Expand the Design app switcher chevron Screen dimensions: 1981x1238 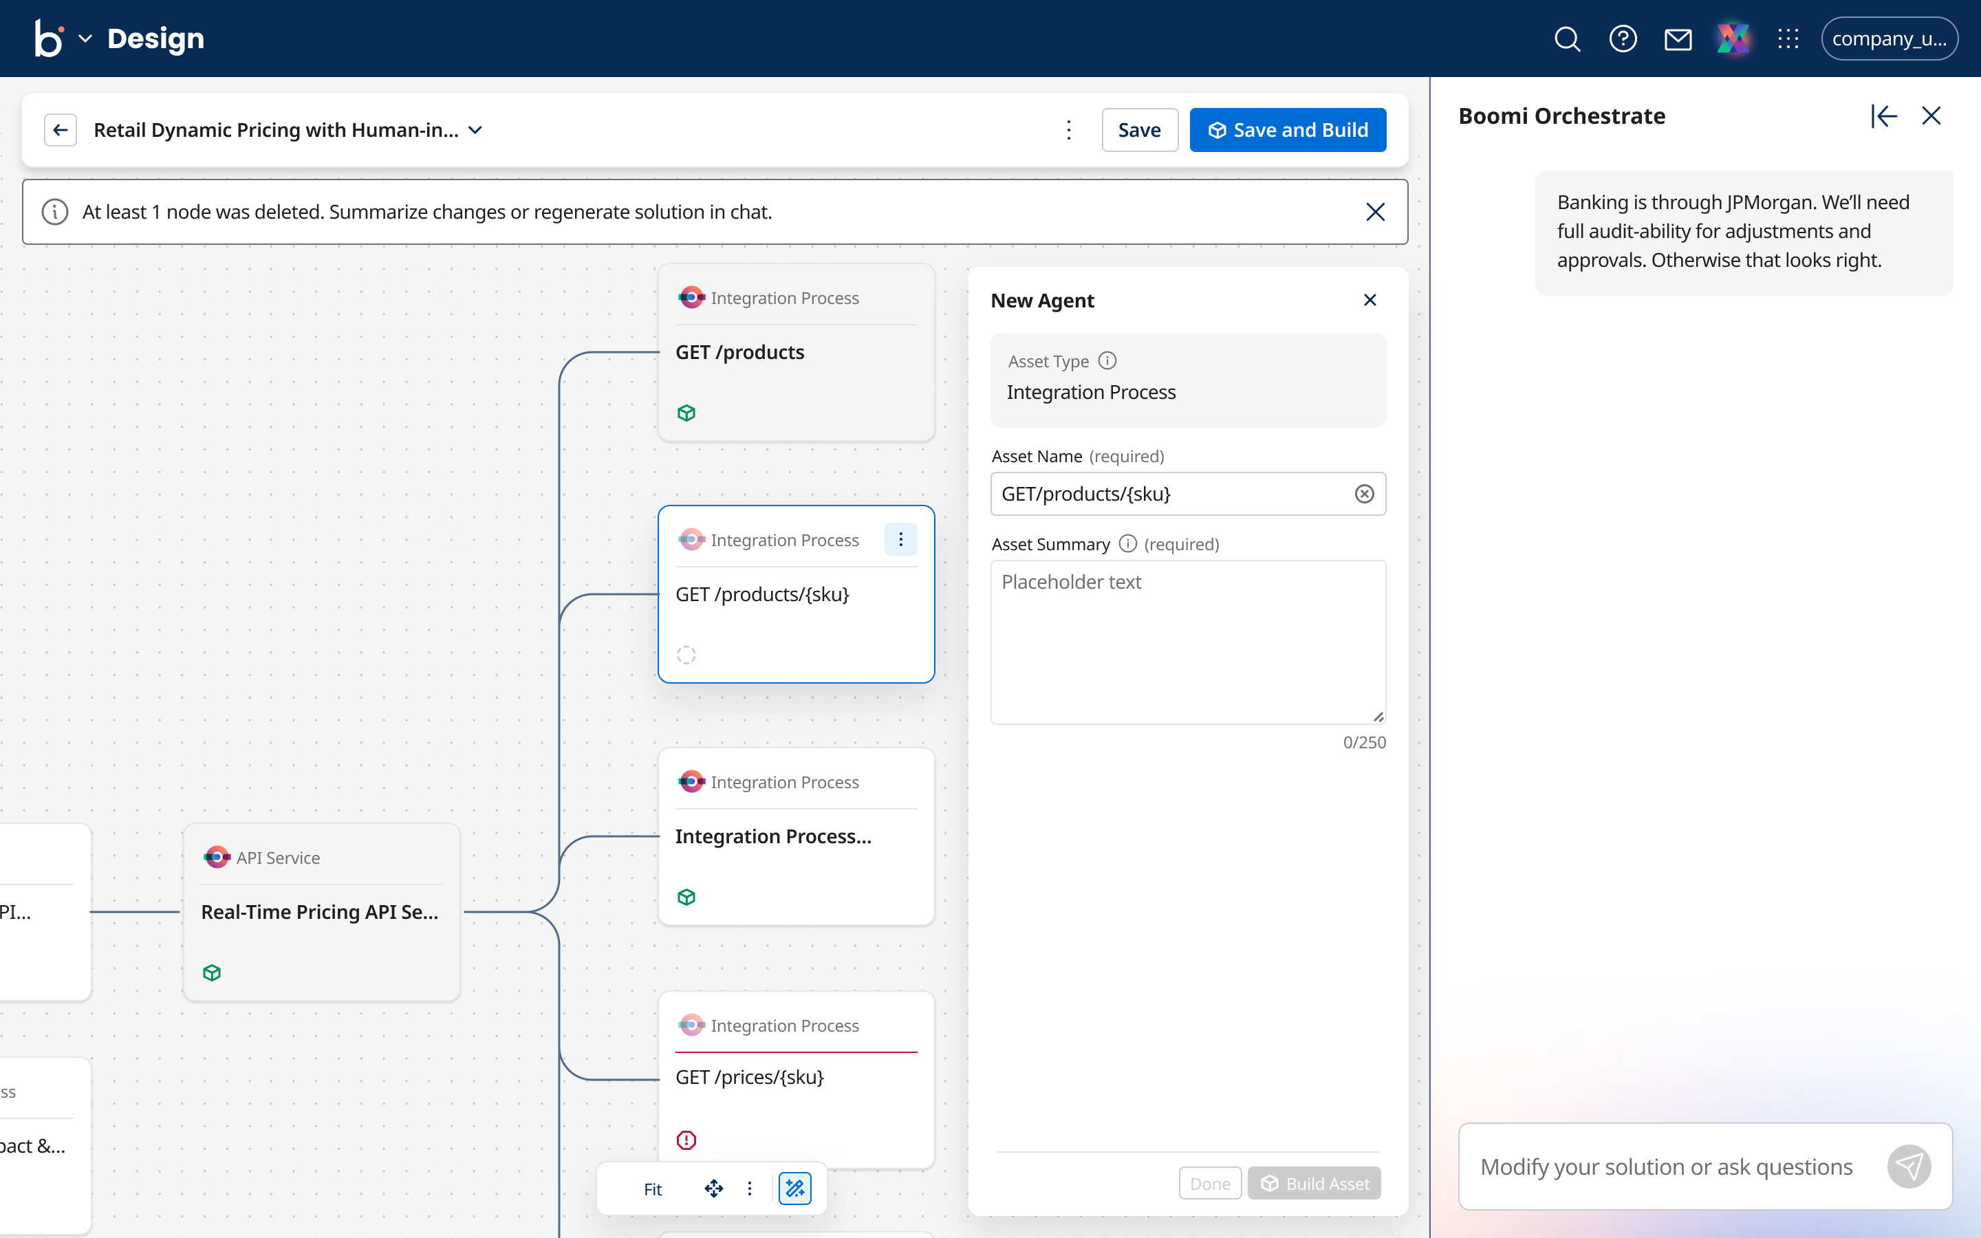pos(85,39)
